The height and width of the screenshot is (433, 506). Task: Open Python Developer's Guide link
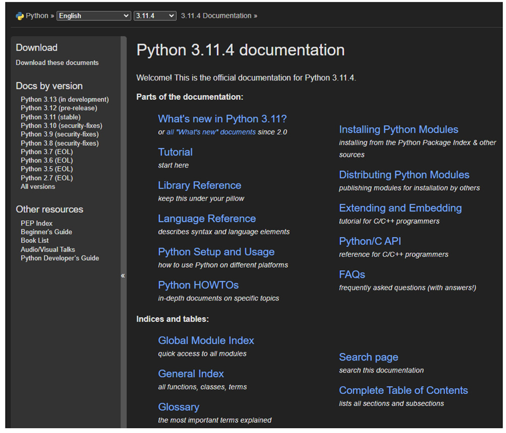coord(60,258)
